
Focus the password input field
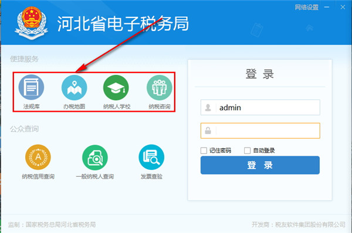260,131
